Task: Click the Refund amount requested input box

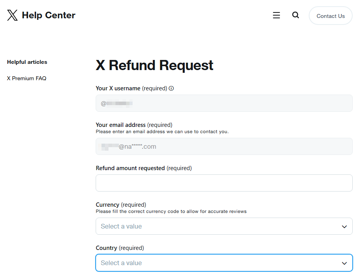Action: (224, 183)
